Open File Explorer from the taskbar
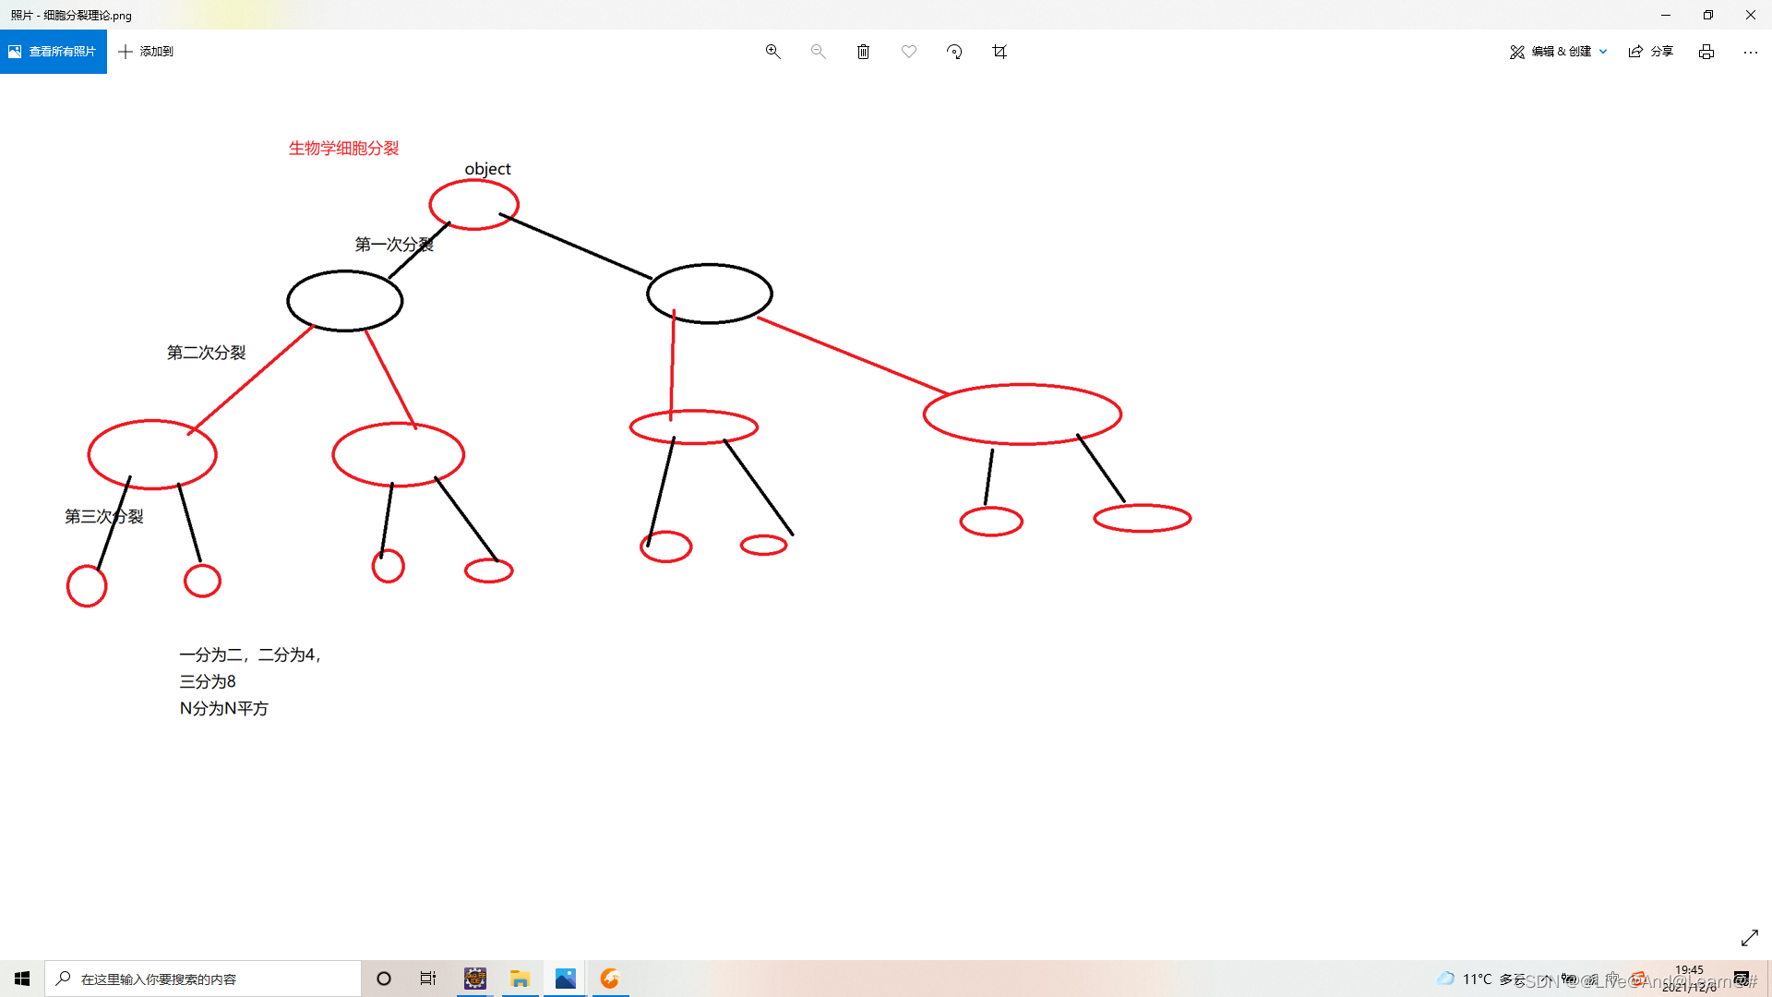Viewport: 1772px width, 997px height. (x=520, y=979)
